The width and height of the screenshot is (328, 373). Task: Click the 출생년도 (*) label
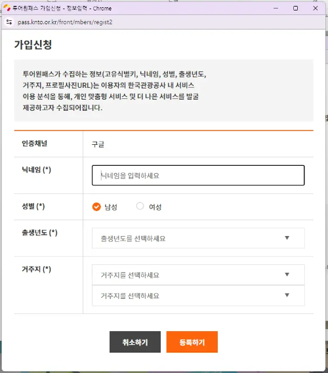(39, 233)
